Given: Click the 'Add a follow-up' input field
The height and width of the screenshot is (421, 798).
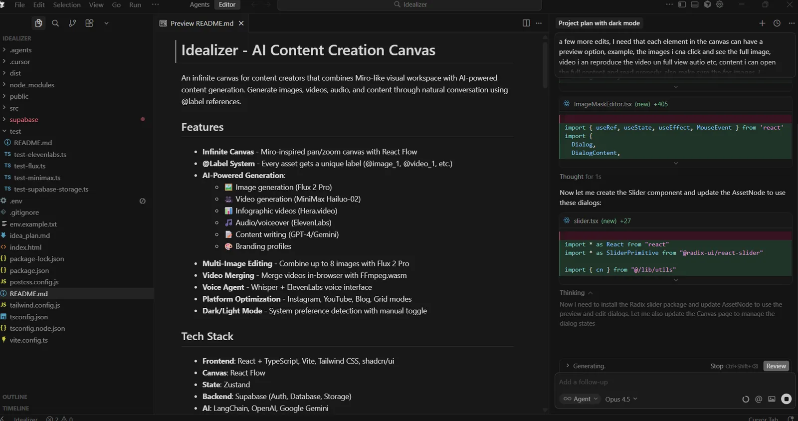Looking at the screenshot, I should coord(673,382).
